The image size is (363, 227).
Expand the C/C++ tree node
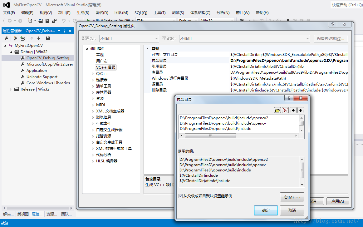click(x=93, y=74)
